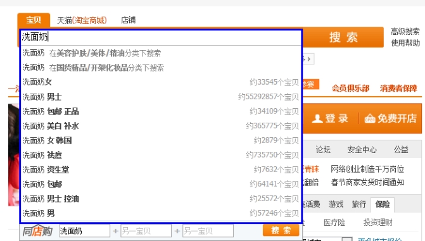Select the suggestion 洗面奶 女 韩国
This screenshot has height=241, width=425.
[161, 140]
